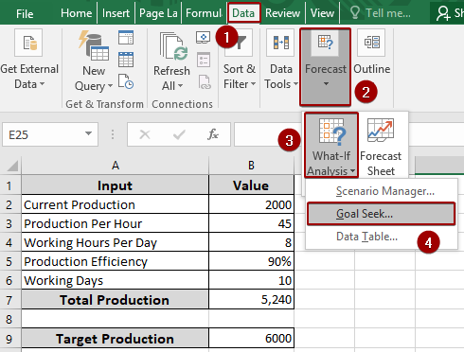Click the Working Days cell
464x352 pixels.
coord(115,280)
